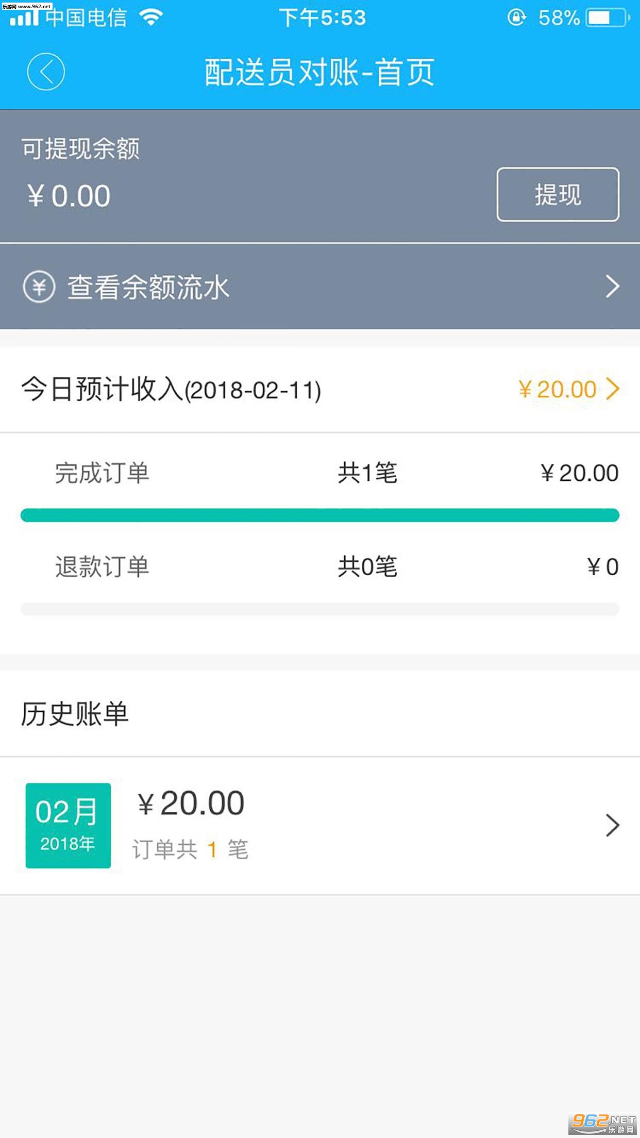Tap the battery indicator icon
This screenshot has height=1138, width=640.
point(608,18)
